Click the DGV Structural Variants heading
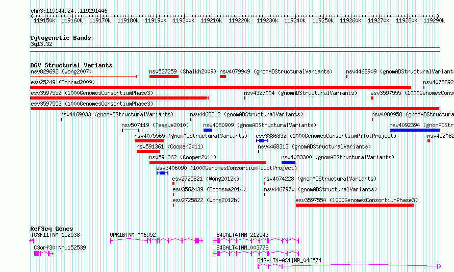 click(71, 65)
